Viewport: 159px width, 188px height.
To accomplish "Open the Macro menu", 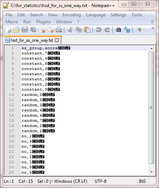I will tap(12, 22).
